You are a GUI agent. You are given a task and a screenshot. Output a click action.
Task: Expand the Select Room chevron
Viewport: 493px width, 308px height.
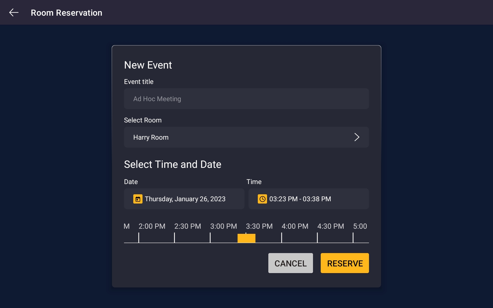click(x=357, y=137)
